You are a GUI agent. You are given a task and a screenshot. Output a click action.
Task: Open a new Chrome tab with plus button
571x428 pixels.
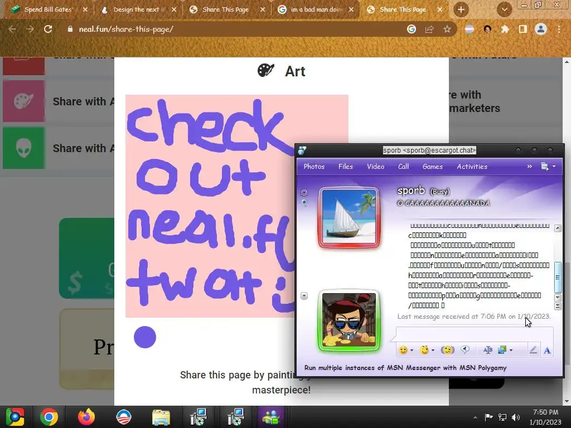(x=461, y=10)
